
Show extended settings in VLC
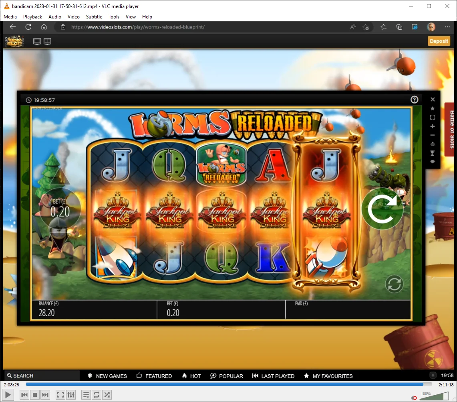pos(71,395)
